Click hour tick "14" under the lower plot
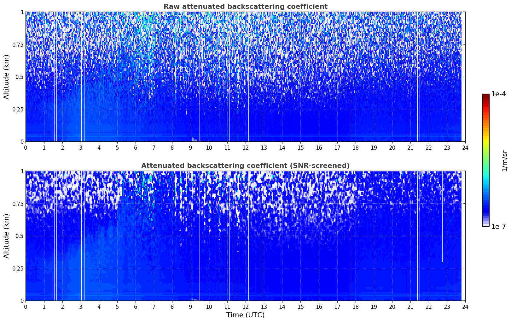 (x=282, y=307)
